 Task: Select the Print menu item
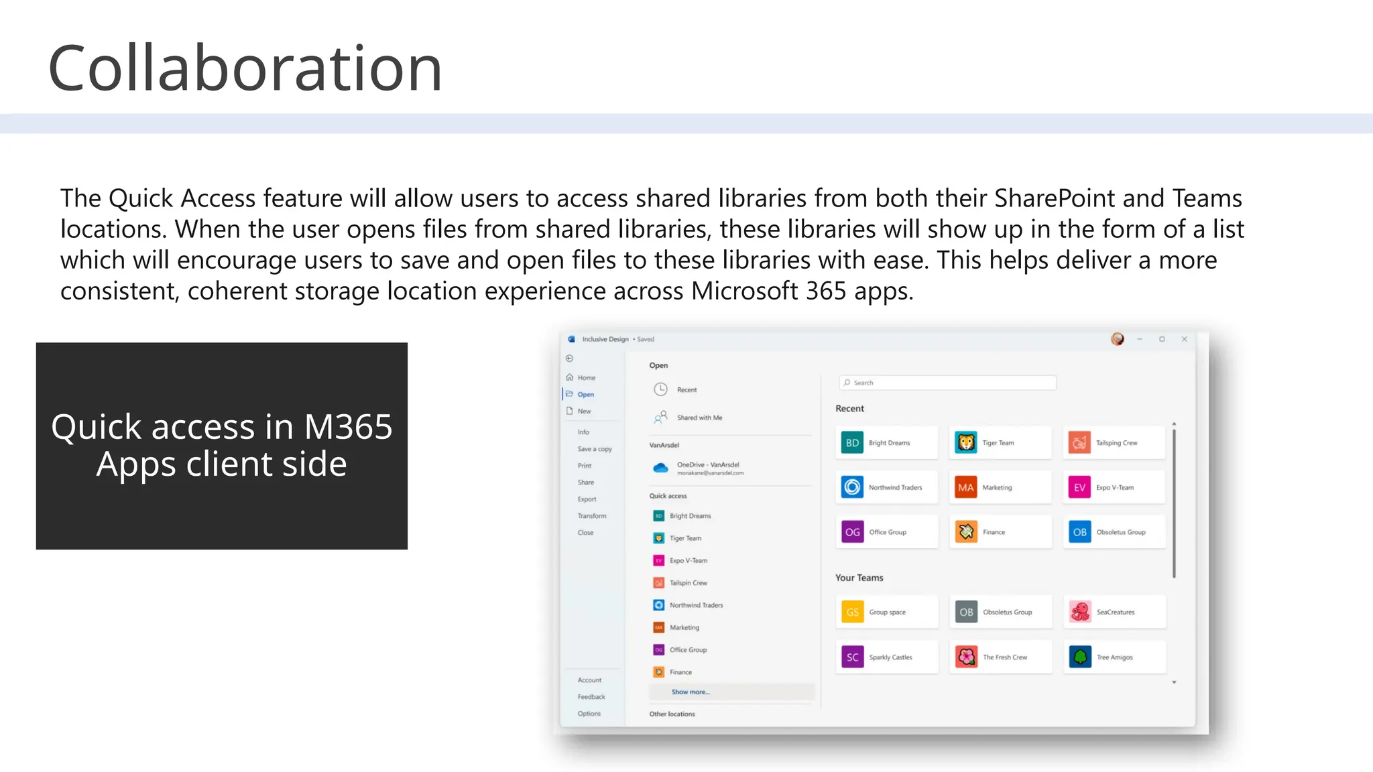click(x=585, y=466)
